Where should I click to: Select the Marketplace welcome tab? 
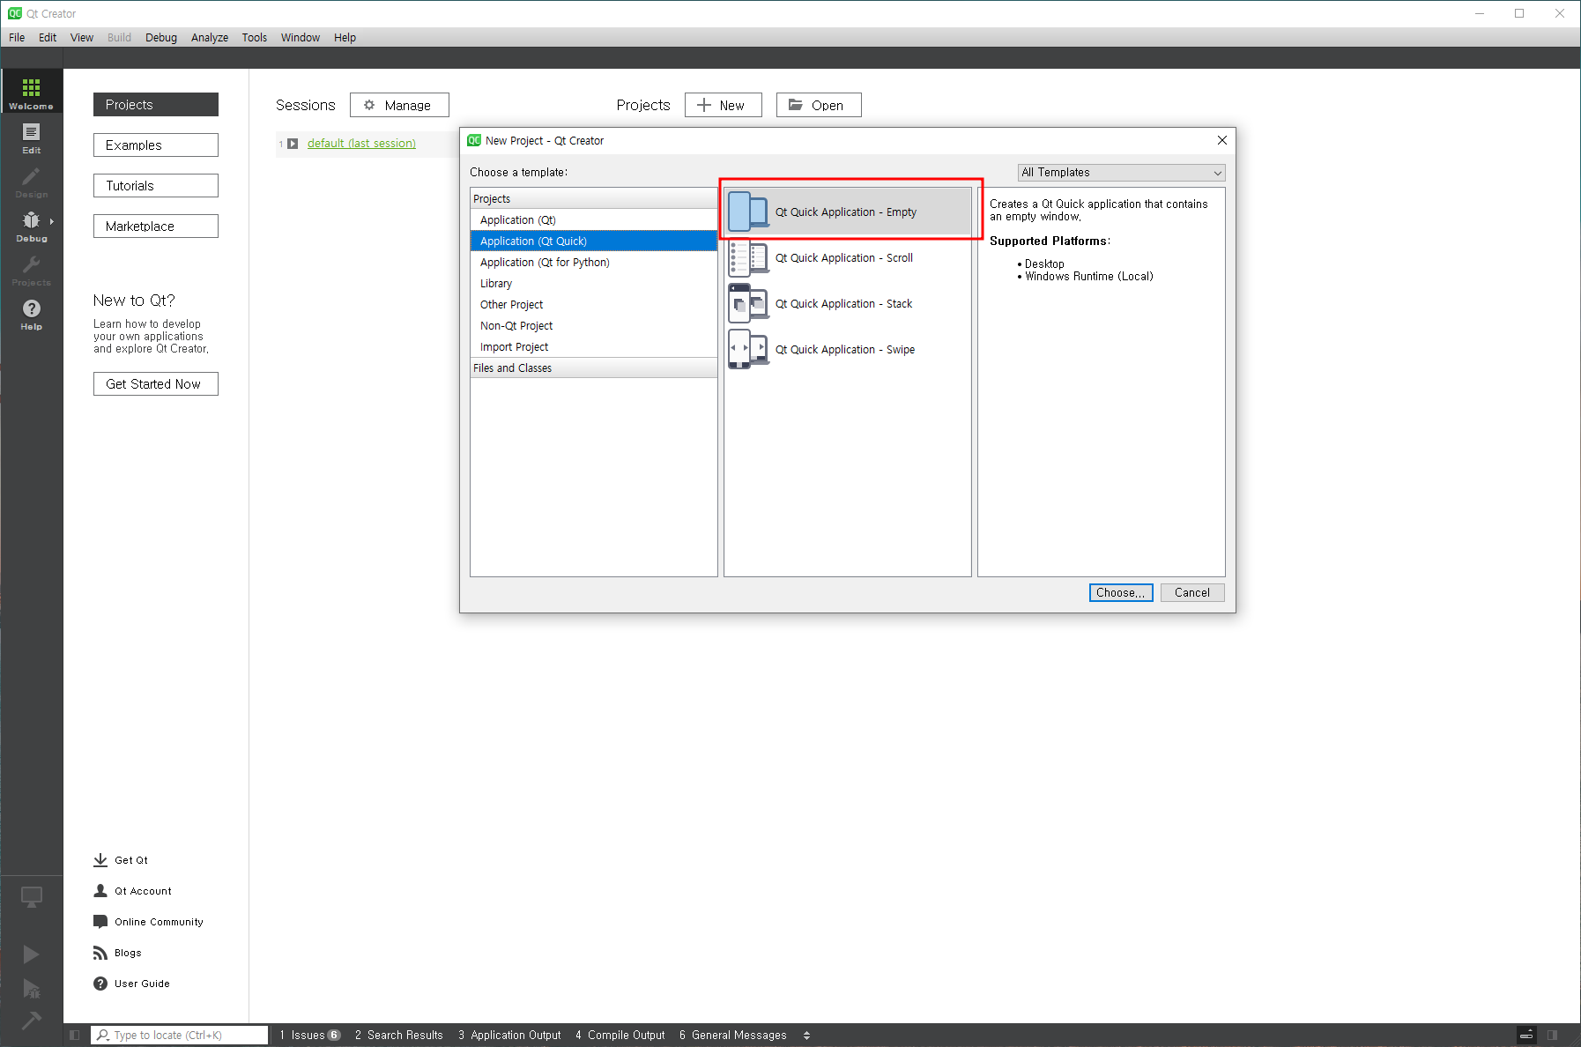coord(156,226)
